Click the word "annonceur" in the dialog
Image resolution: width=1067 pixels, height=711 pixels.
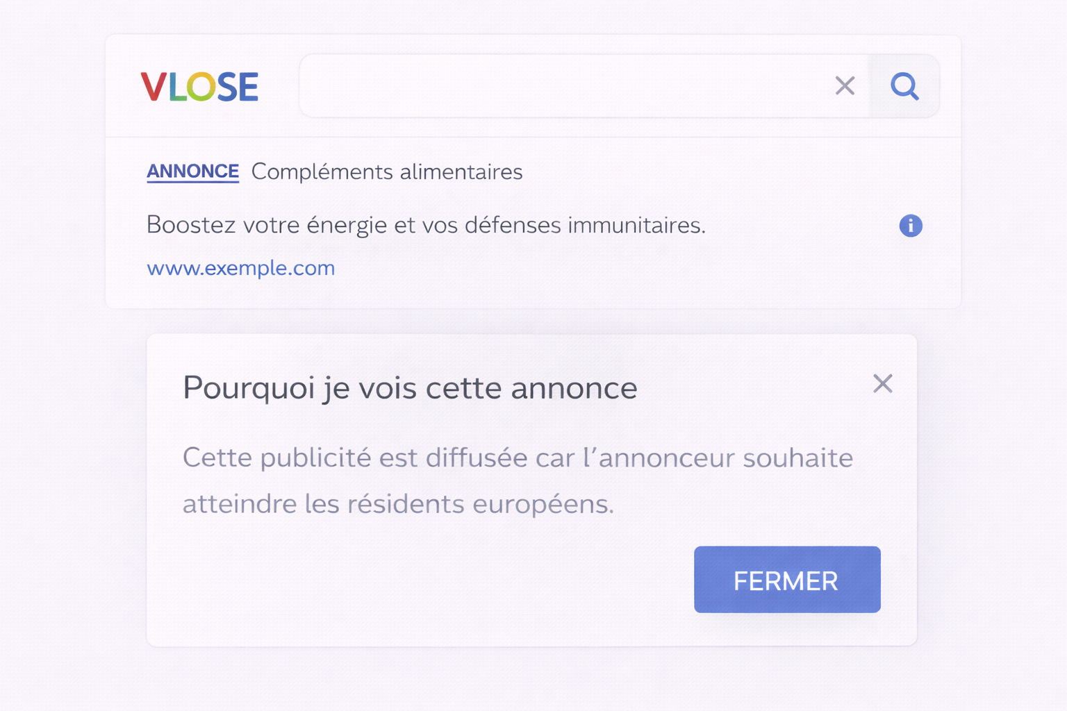click(x=666, y=458)
